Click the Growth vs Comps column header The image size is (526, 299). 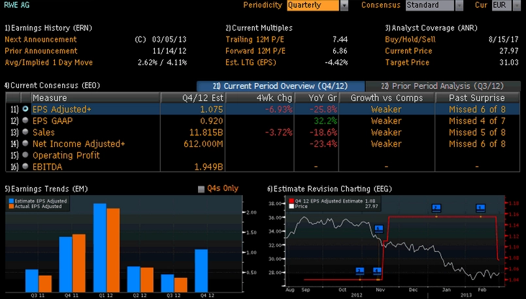pyautogui.click(x=387, y=98)
